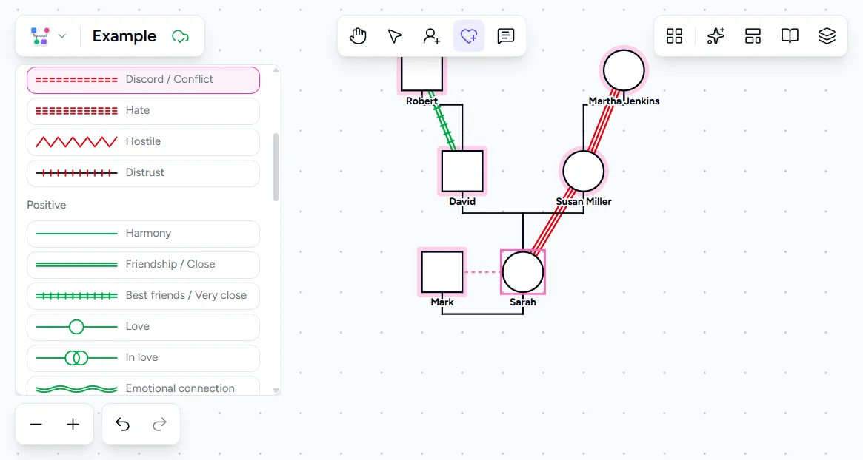Select the Love relationship type

pos(143,327)
